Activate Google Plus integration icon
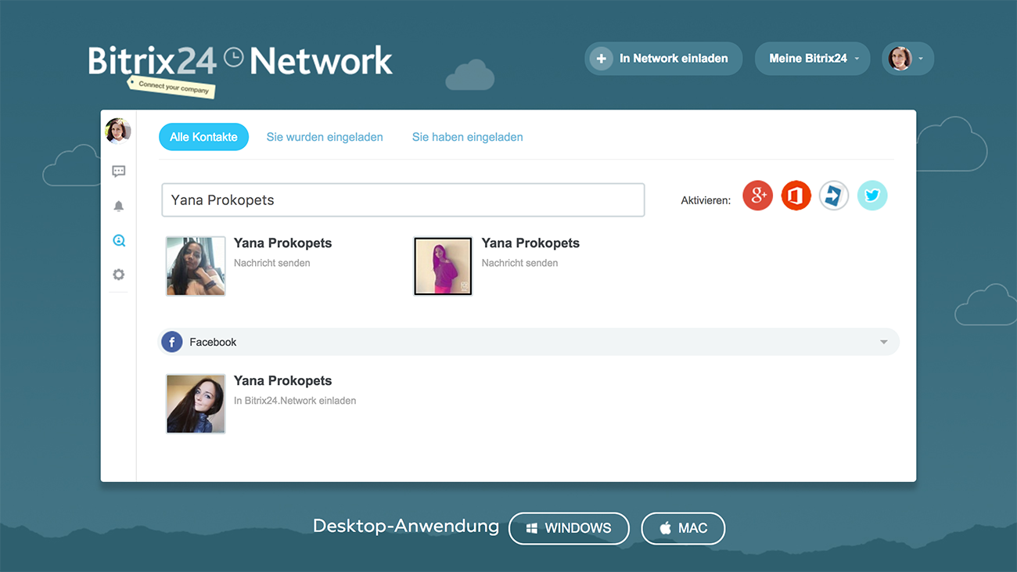Screen dimensions: 1017x572 pos(757,196)
